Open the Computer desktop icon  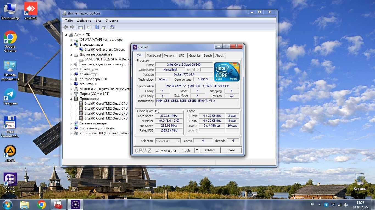pyautogui.click(x=10, y=11)
